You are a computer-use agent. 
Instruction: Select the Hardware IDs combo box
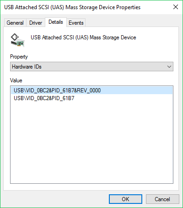coord(91,67)
